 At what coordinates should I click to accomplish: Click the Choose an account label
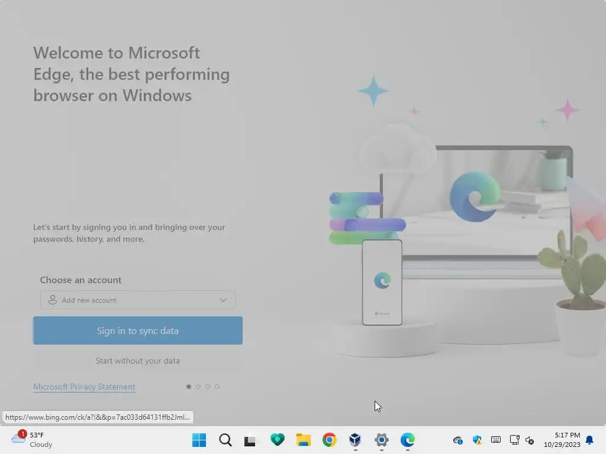coord(80,280)
